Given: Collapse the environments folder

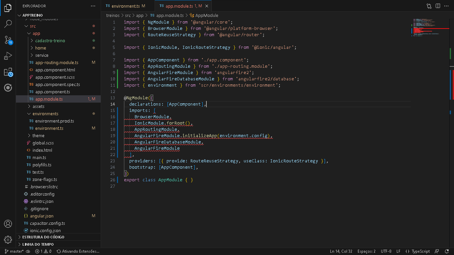Looking at the screenshot, I should pos(45,114).
